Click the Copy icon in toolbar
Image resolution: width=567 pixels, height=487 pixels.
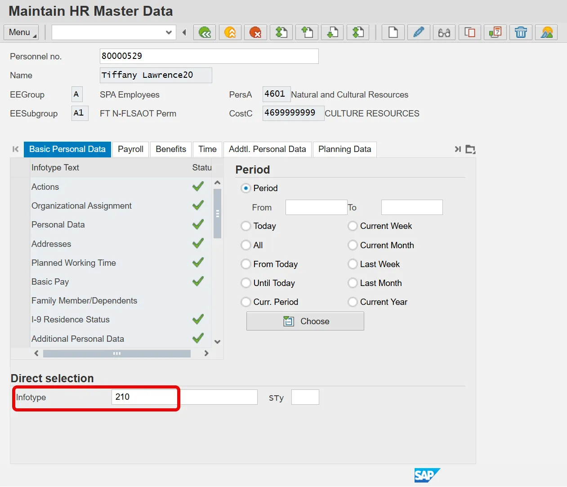point(469,32)
